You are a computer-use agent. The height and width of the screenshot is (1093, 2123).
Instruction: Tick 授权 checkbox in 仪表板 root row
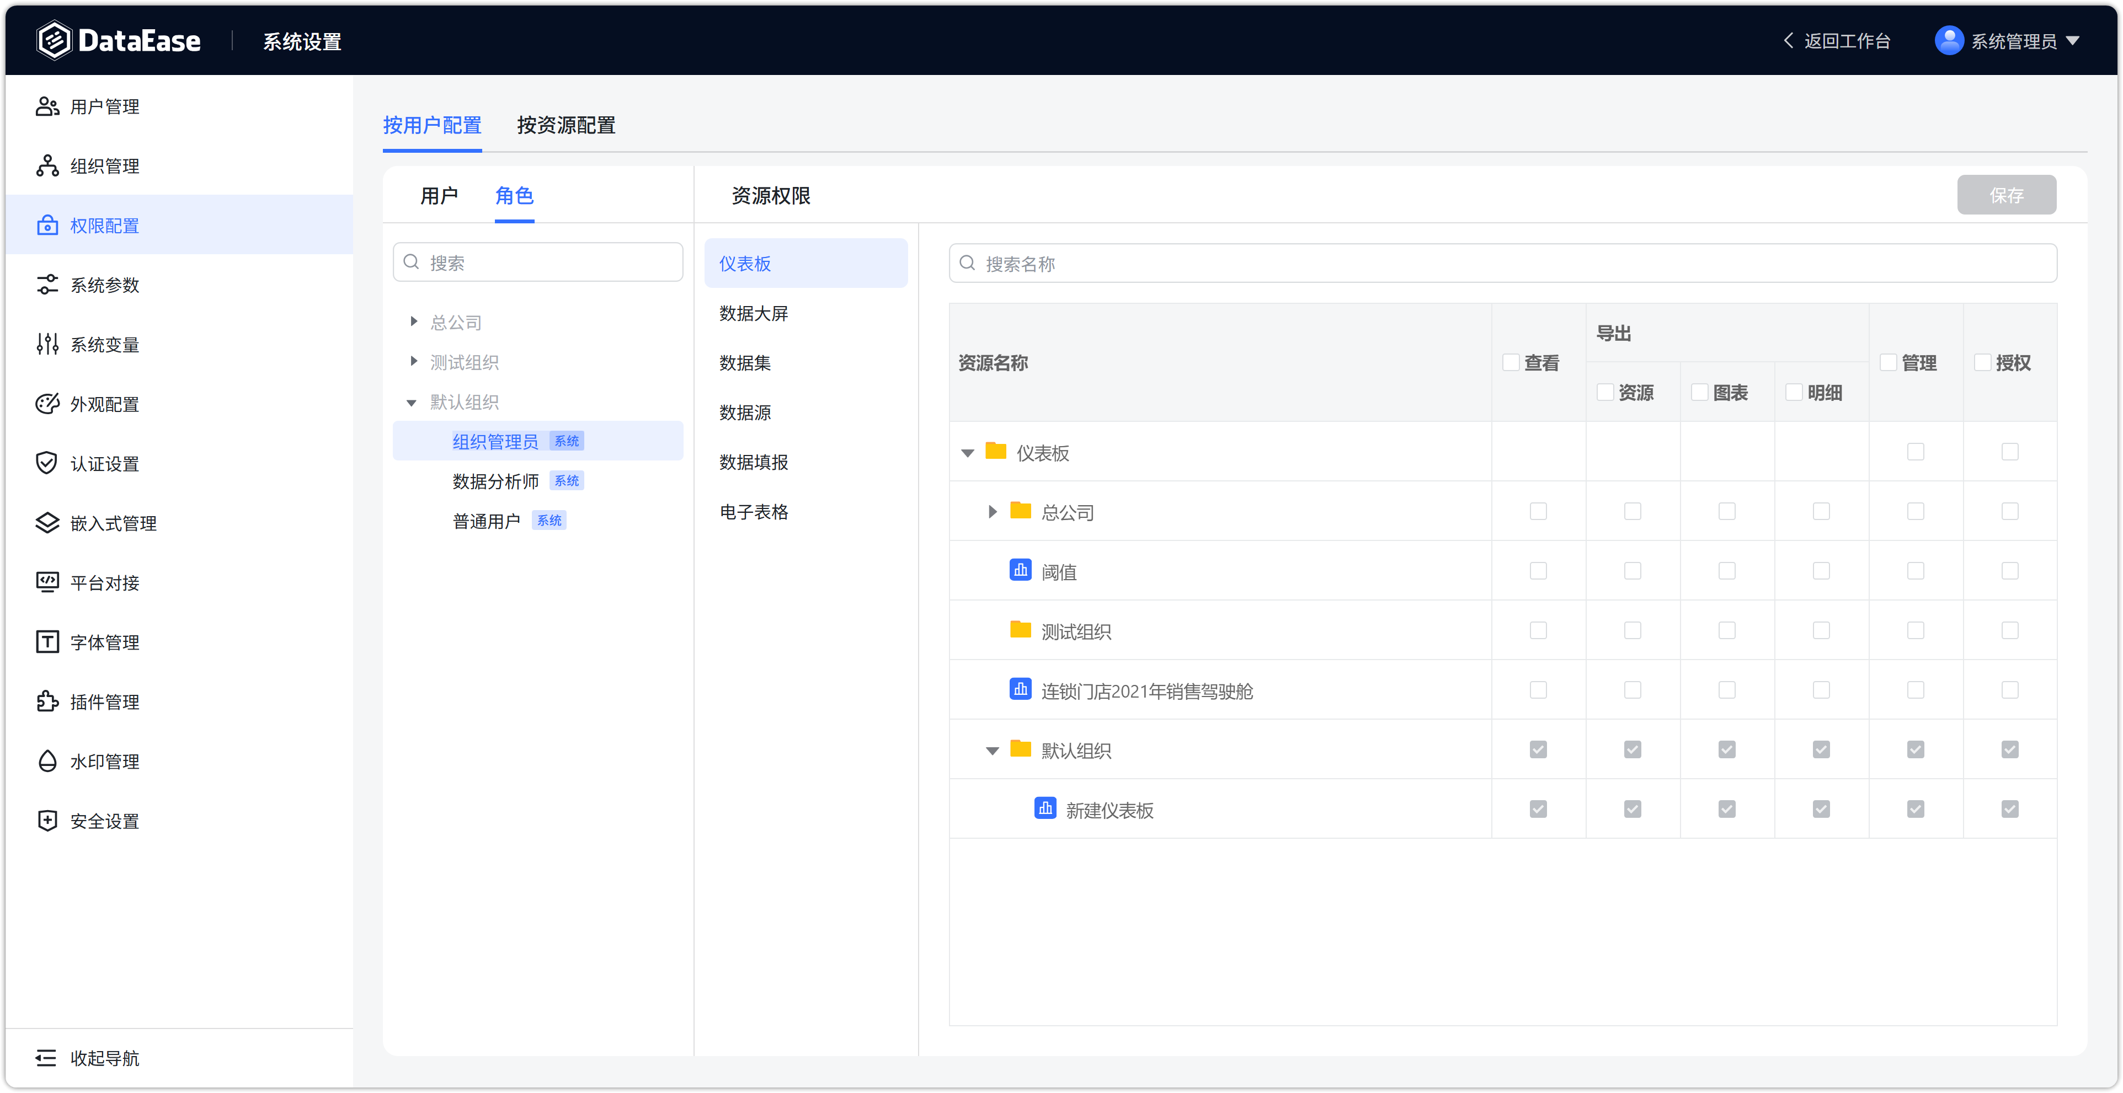[x=2010, y=451]
